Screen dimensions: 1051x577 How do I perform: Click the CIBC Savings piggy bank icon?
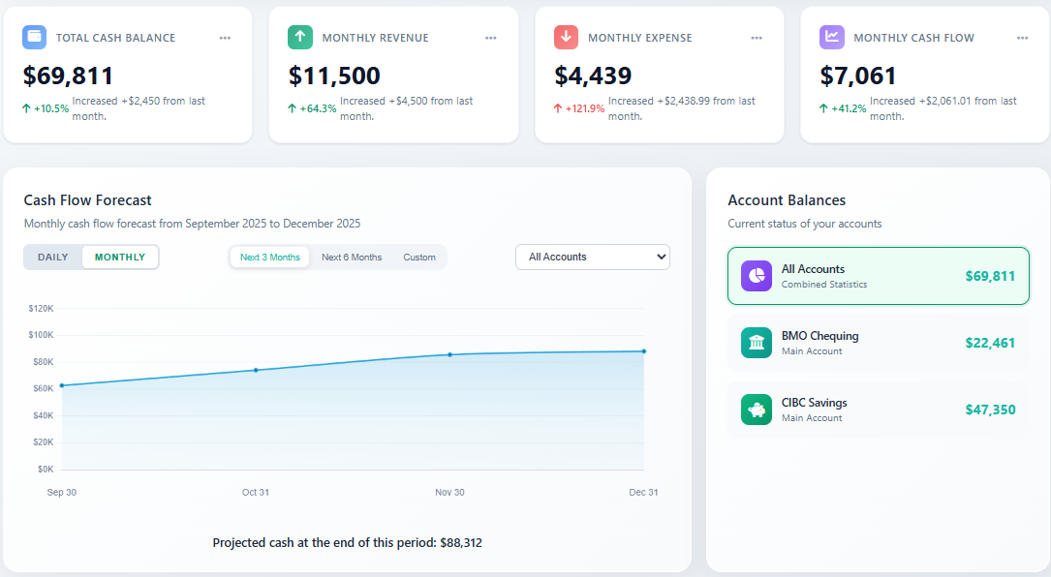click(757, 410)
